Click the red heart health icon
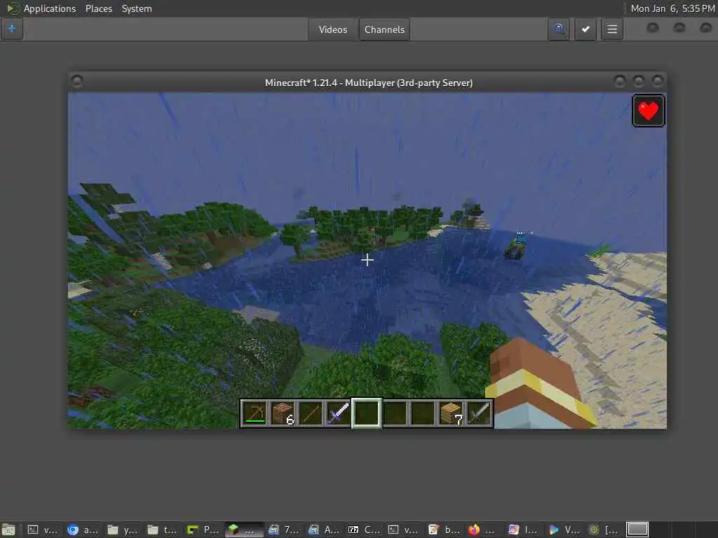 (649, 111)
